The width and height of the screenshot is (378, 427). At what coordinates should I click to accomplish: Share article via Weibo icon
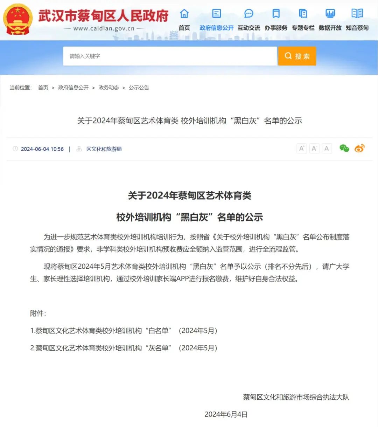point(359,149)
